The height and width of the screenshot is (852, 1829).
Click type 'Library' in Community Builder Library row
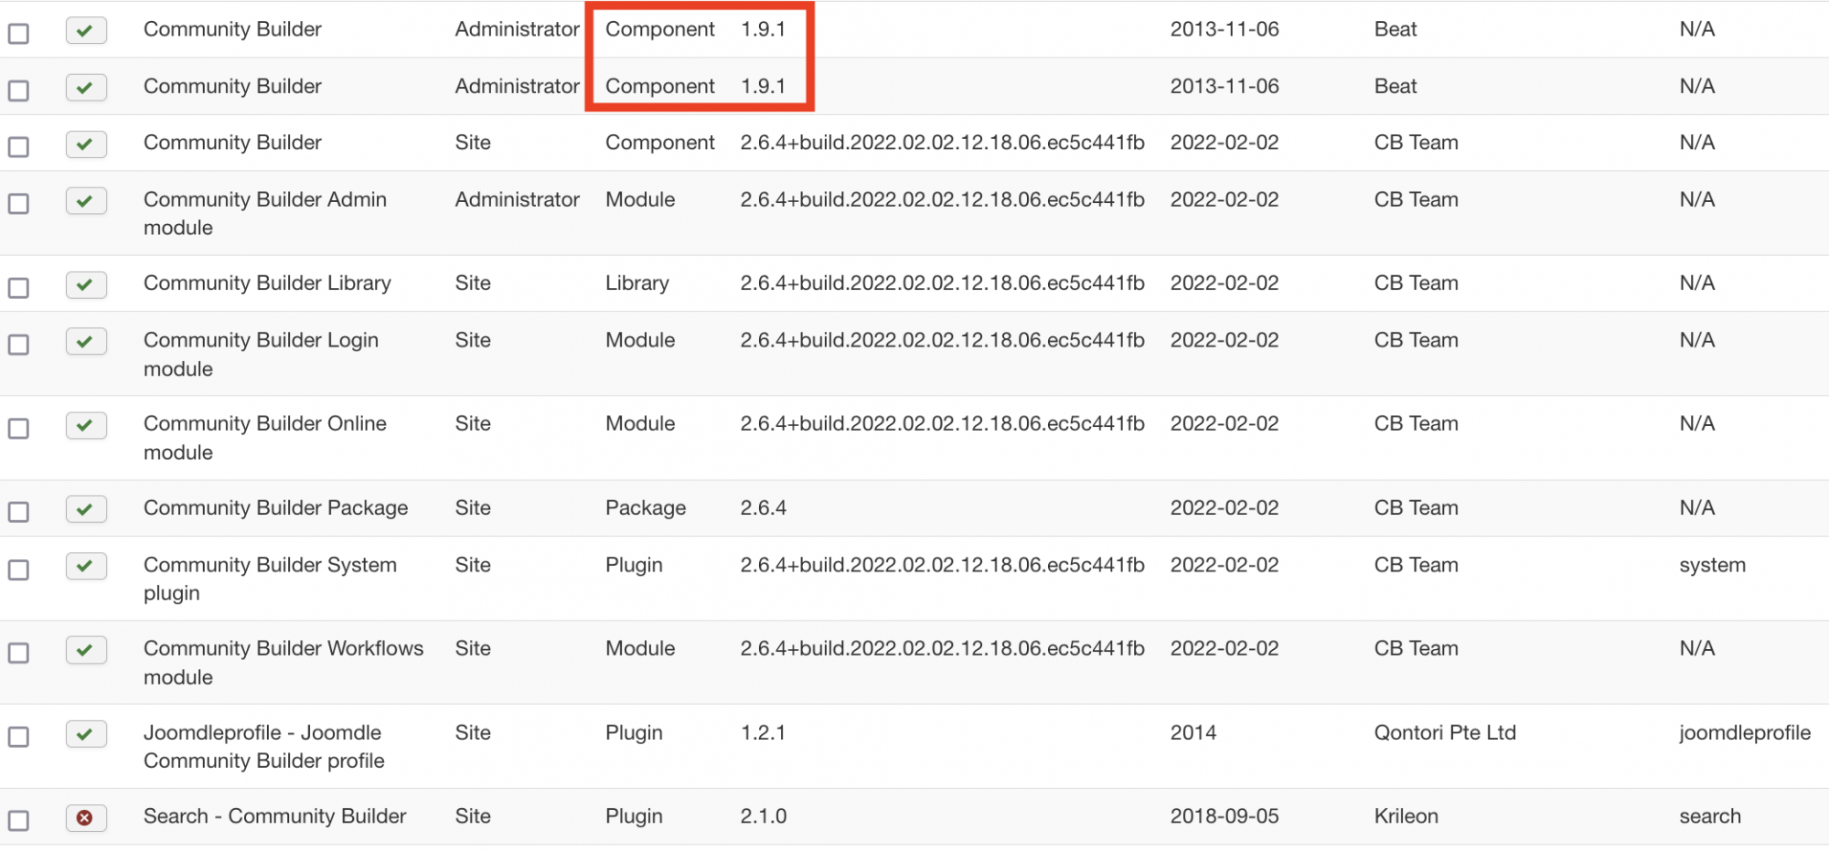coord(637,283)
